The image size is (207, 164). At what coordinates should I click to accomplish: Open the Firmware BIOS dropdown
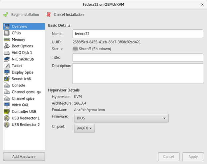[x=121, y=118]
